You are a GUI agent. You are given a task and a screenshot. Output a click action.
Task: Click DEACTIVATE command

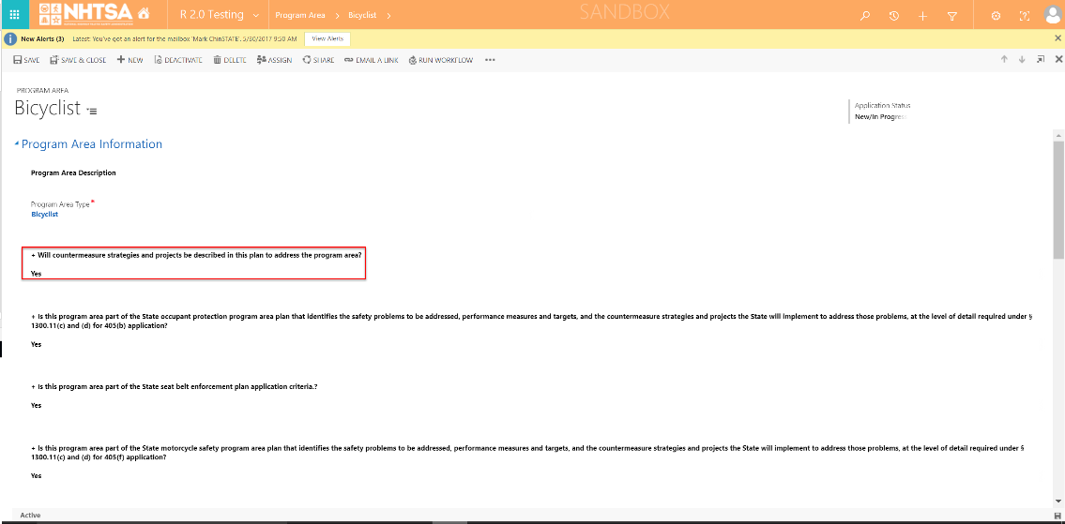pyautogui.click(x=178, y=60)
